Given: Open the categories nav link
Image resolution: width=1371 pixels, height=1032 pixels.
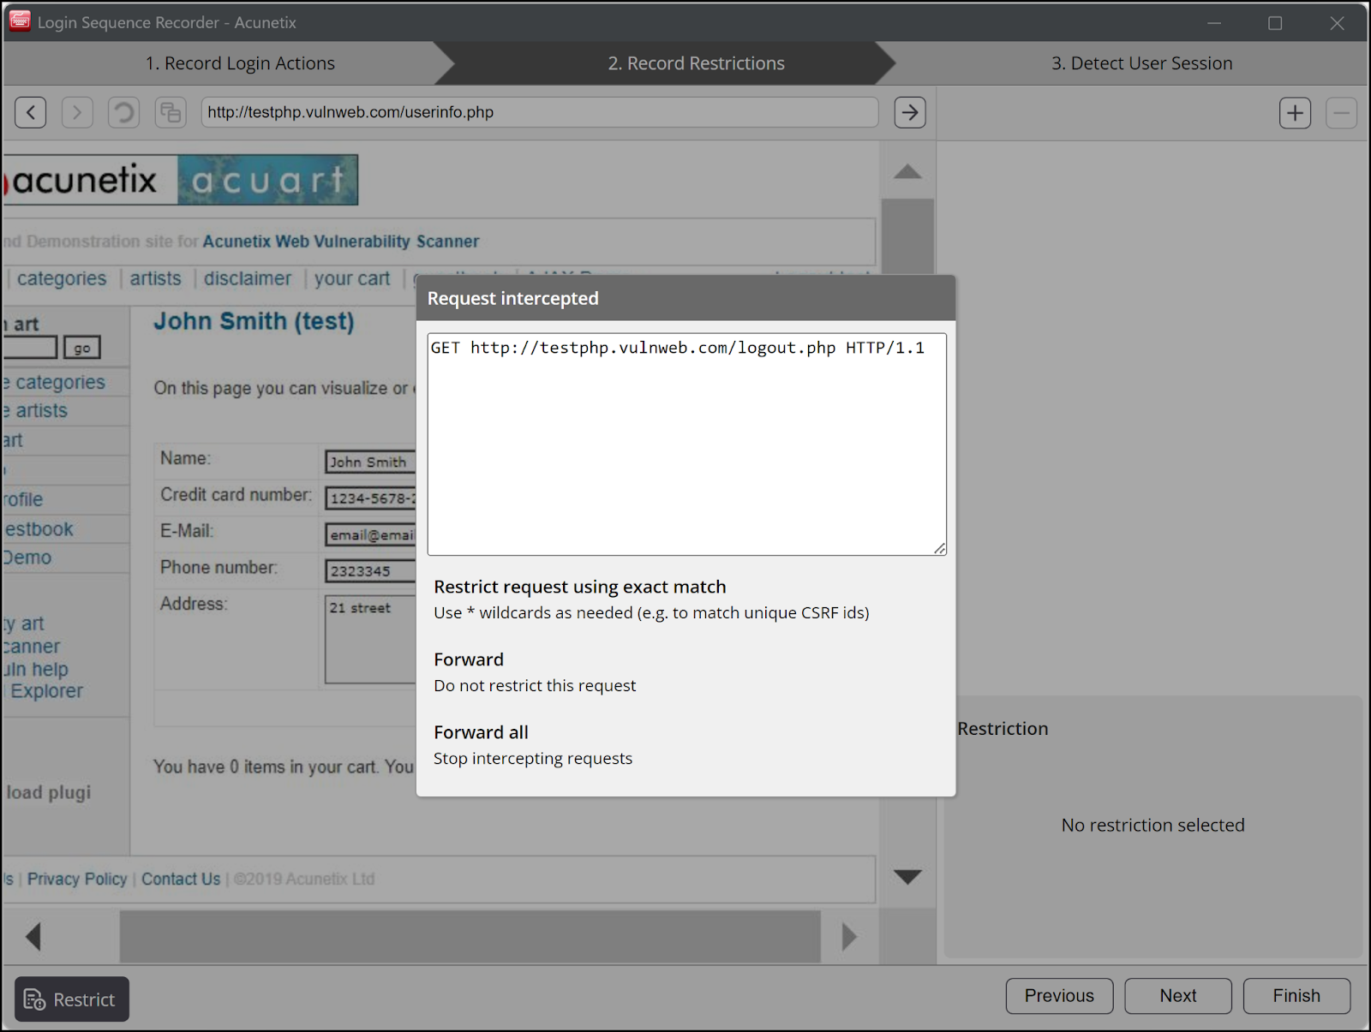Looking at the screenshot, I should tap(62, 278).
